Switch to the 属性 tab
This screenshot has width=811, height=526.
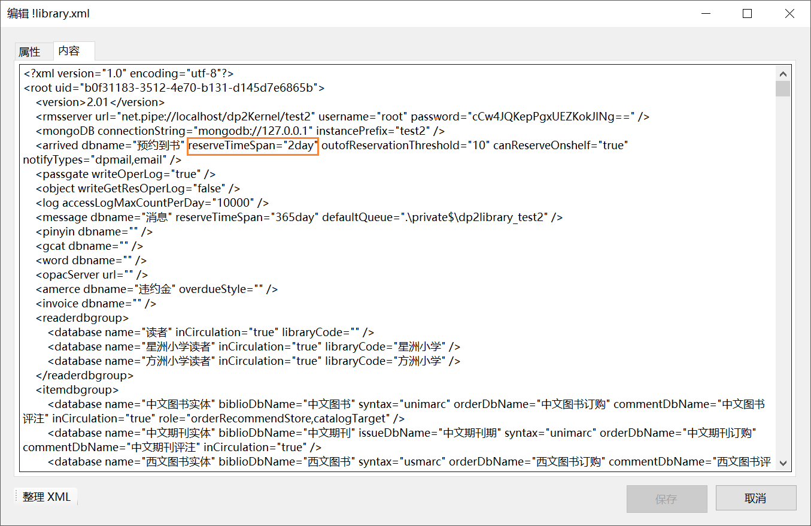pyautogui.click(x=29, y=52)
